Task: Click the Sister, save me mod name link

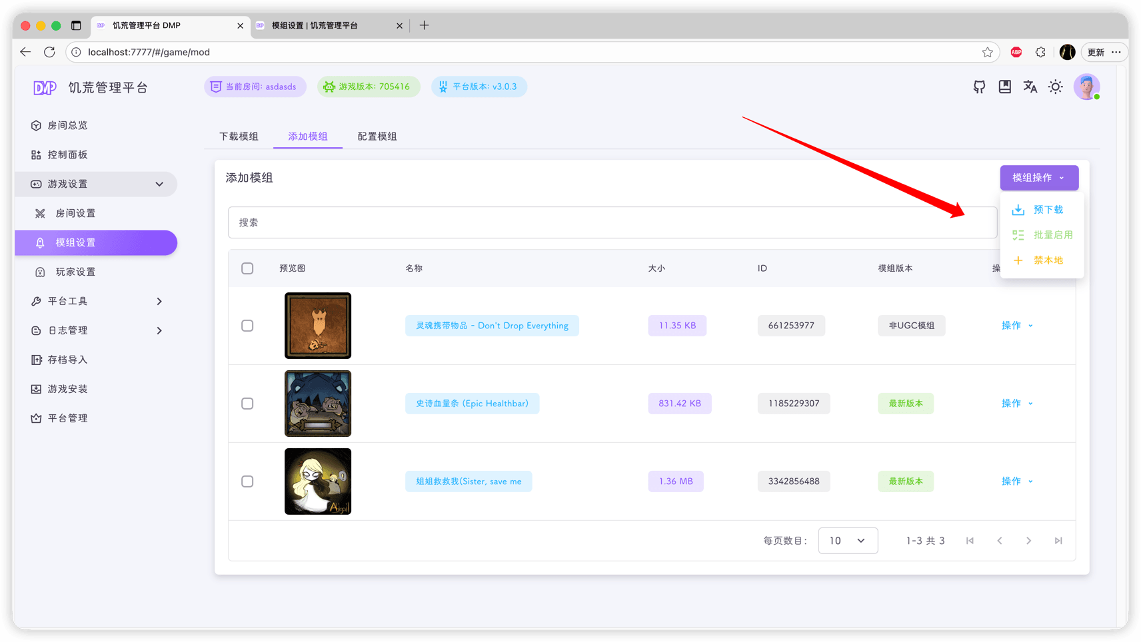Action: [469, 481]
